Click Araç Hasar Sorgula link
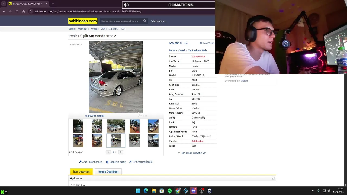This screenshot has width=347, height=195. tap(91, 162)
